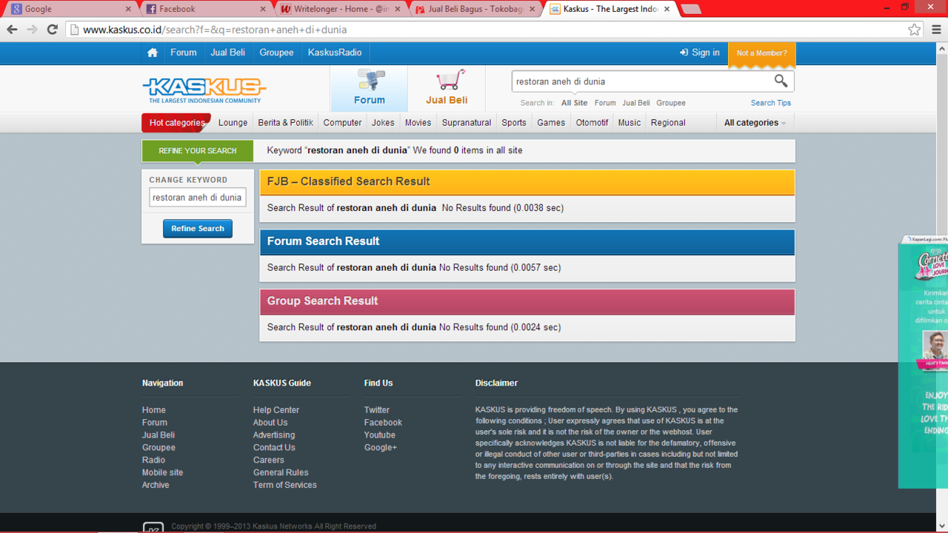
Task: Open the Supranatural category
Action: click(467, 123)
